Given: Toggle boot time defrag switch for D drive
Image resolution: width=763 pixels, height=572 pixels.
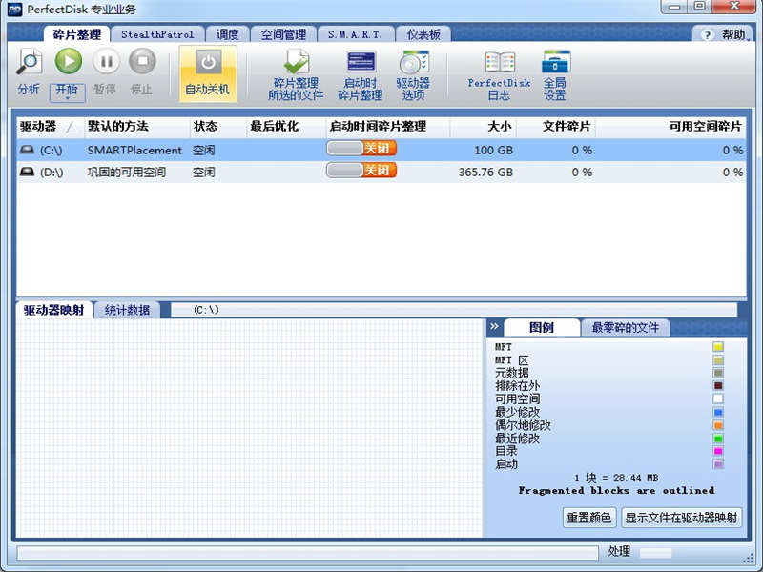Looking at the screenshot, I should [x=361, y=171].
